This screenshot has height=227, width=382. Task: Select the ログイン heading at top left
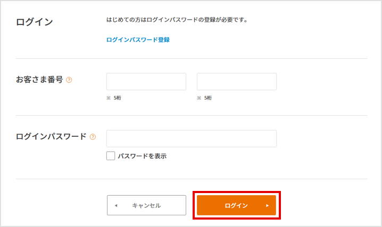tap(35, 22)
